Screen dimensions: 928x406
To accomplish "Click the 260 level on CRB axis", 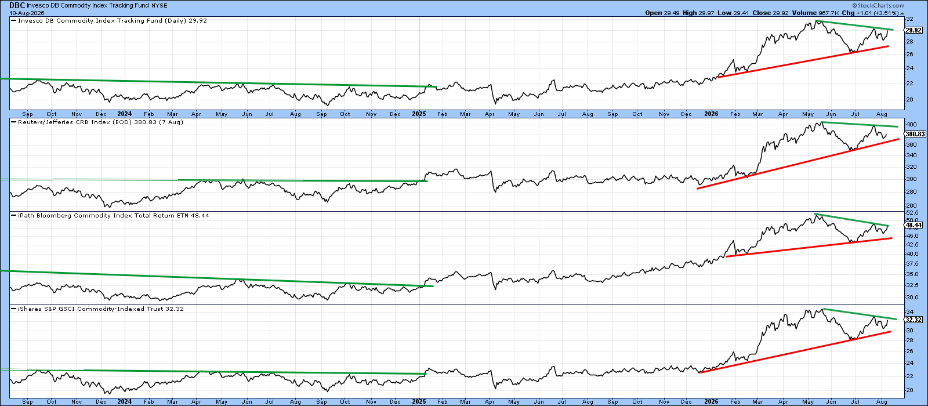I will [x=911, y=206].
